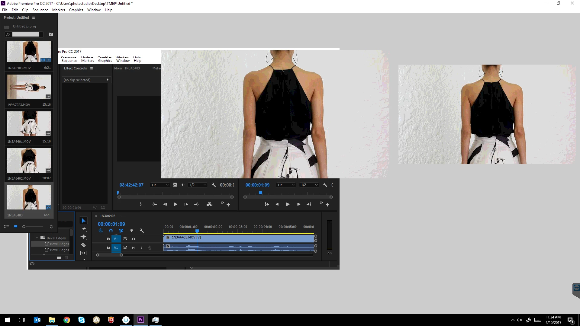
Task: Click the Selection arrow tool
Action: coord(83,221)
